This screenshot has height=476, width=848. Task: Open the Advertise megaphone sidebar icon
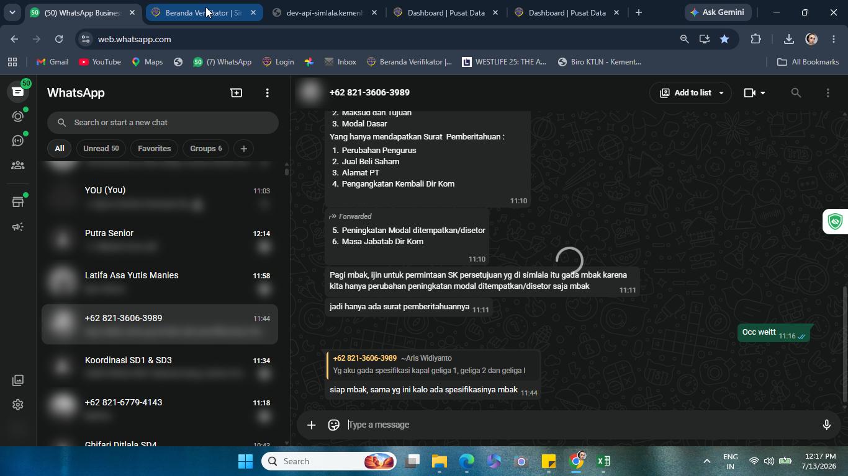[x=18, y=227]
